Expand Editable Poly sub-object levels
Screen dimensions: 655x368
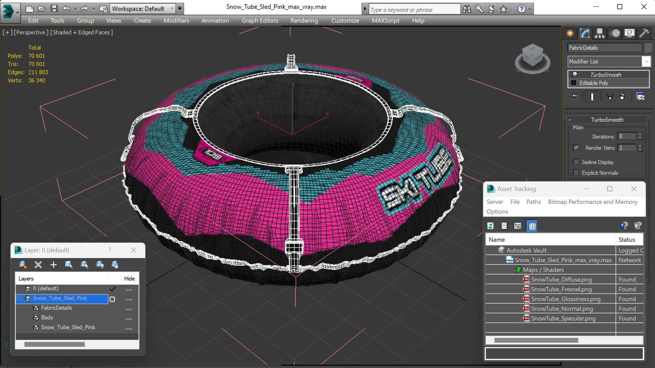[x=574, y=83]
